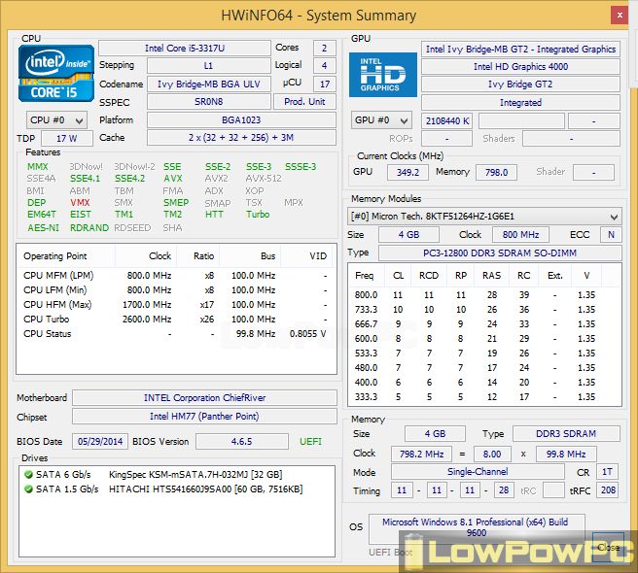
Task: Click the PC3-12800 DDR3 SDRAM SO-DIMM type field
Action: tap(500, 253)
